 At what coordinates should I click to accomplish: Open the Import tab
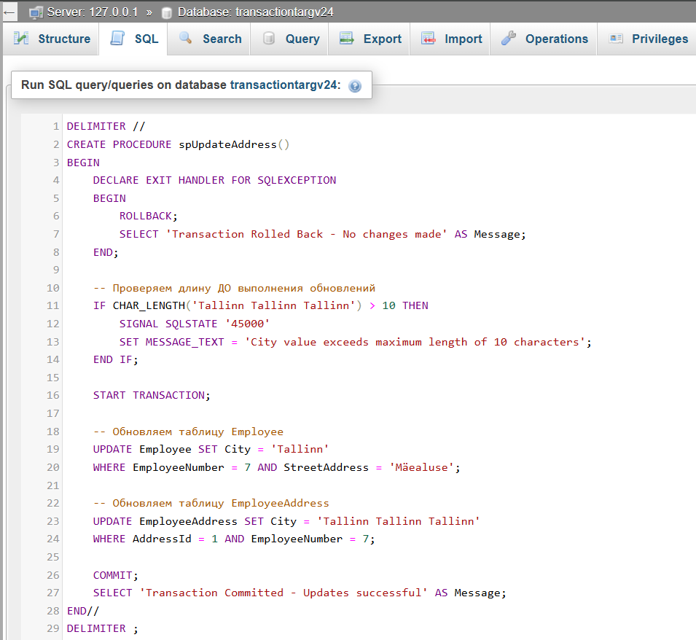click(450, 39)
